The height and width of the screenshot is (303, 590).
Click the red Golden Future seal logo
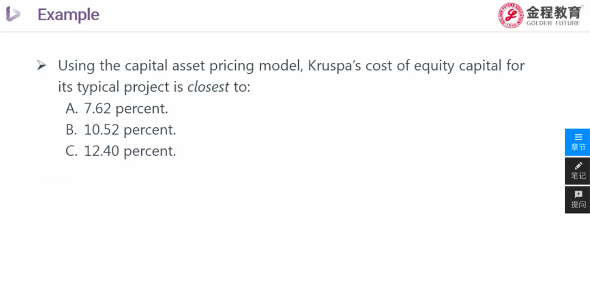point(511,15)
